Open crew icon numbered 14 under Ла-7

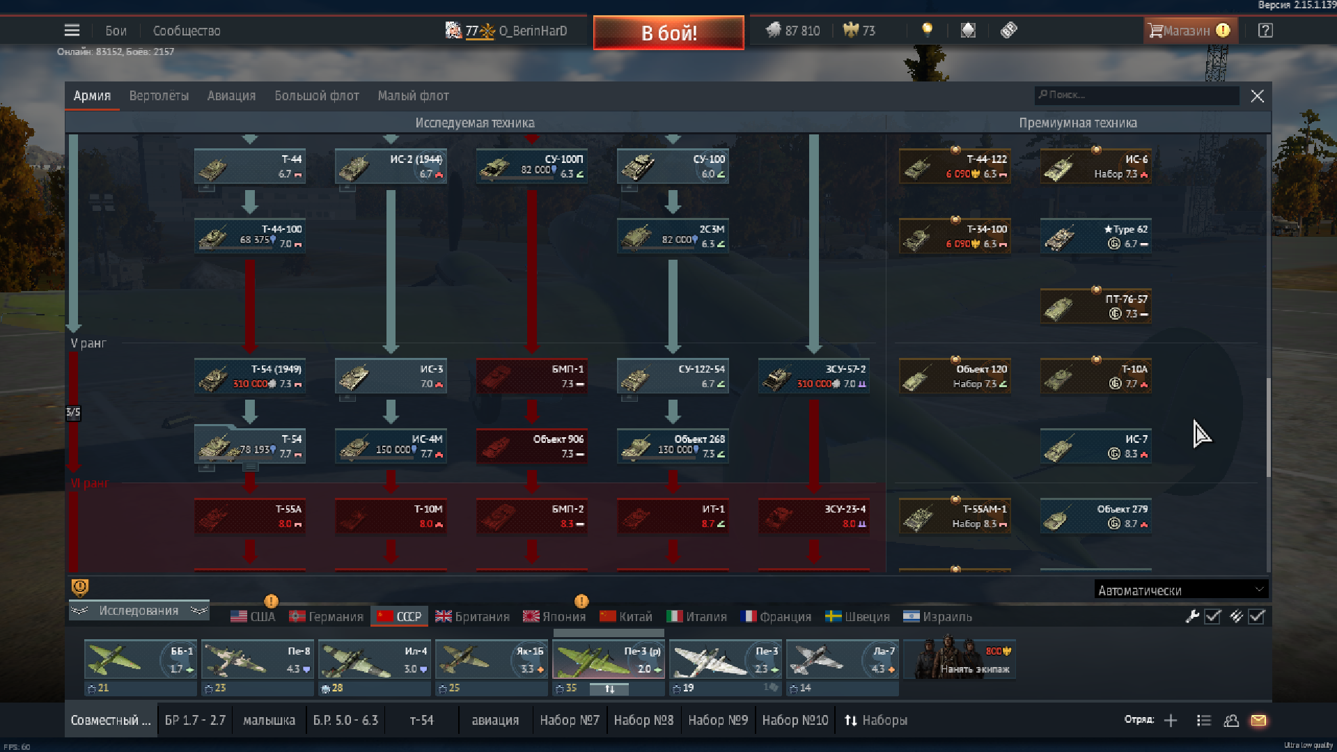[794, 689]
